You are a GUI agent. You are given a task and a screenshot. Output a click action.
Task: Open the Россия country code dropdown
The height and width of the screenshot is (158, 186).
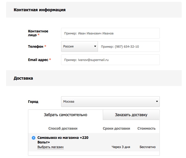coord(79,46)
